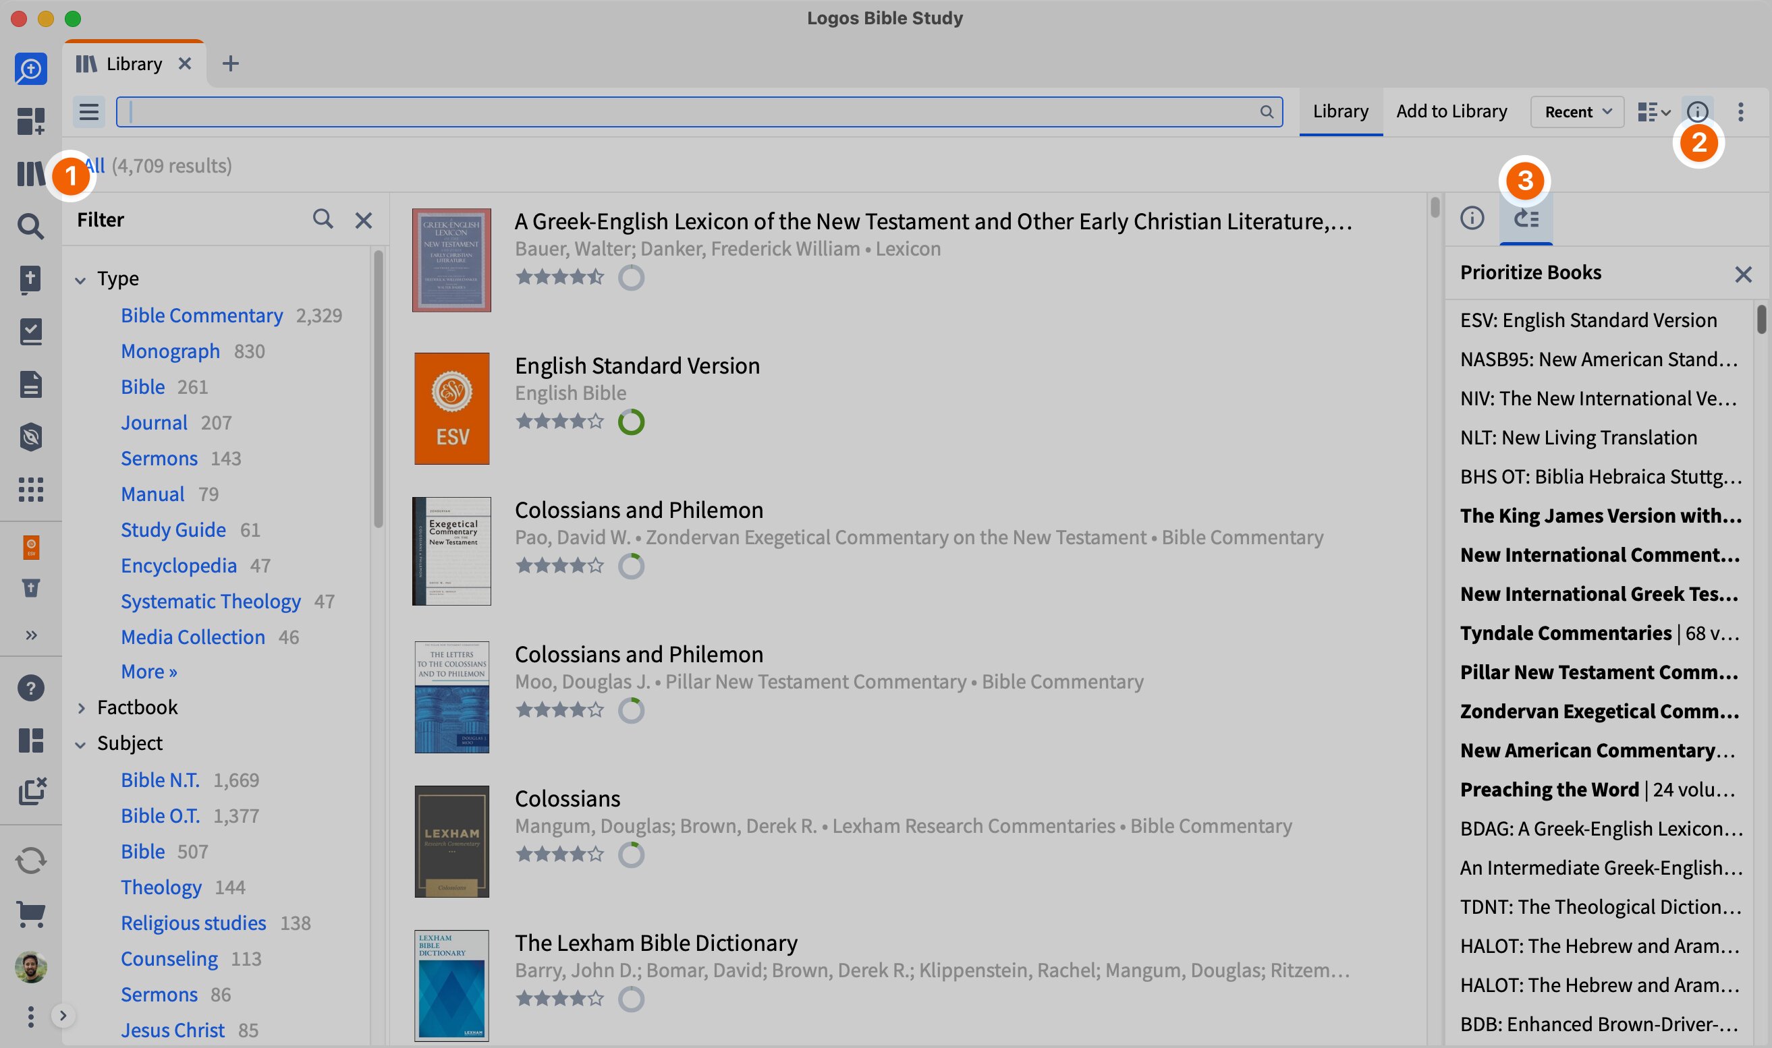Select ESV: English Standard Version priority entry
Viewport: 1772px width, 1048px height.
(1588, 320)
